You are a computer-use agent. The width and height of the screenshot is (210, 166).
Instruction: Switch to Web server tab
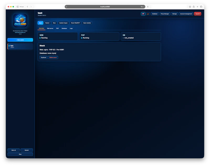click(x=50, y=28)
